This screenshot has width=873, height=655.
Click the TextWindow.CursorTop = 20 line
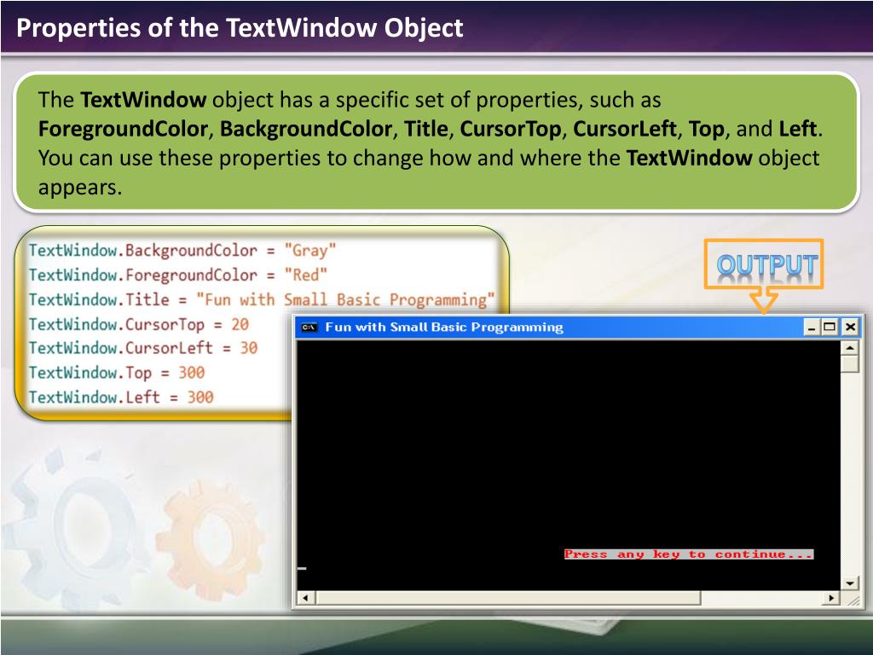[x=139, y=324]
